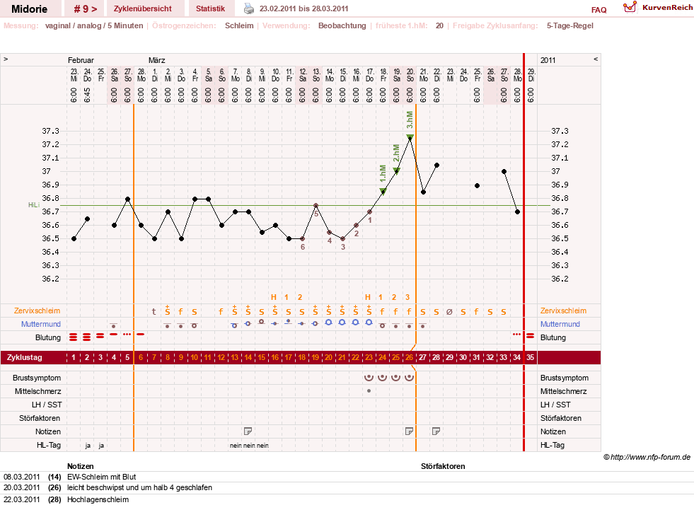Screen dimensions: 694x522
Task: Click the green 2.hM triangle marker
Action: 397,170
